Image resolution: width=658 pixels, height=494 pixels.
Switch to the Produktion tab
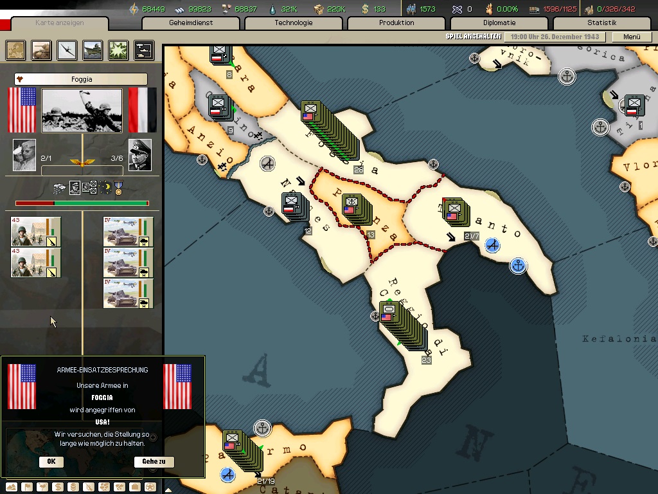point(396,23)
